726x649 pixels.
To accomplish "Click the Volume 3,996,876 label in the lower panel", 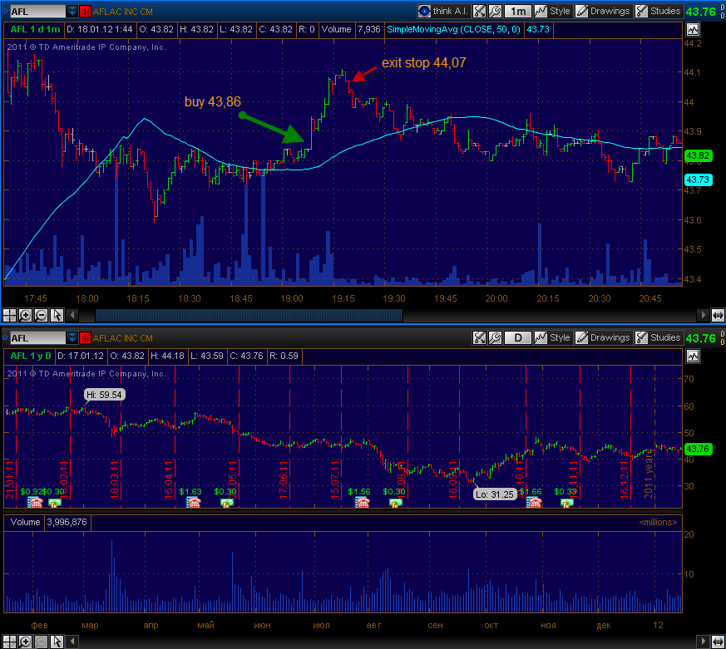I will coord(48,522).
